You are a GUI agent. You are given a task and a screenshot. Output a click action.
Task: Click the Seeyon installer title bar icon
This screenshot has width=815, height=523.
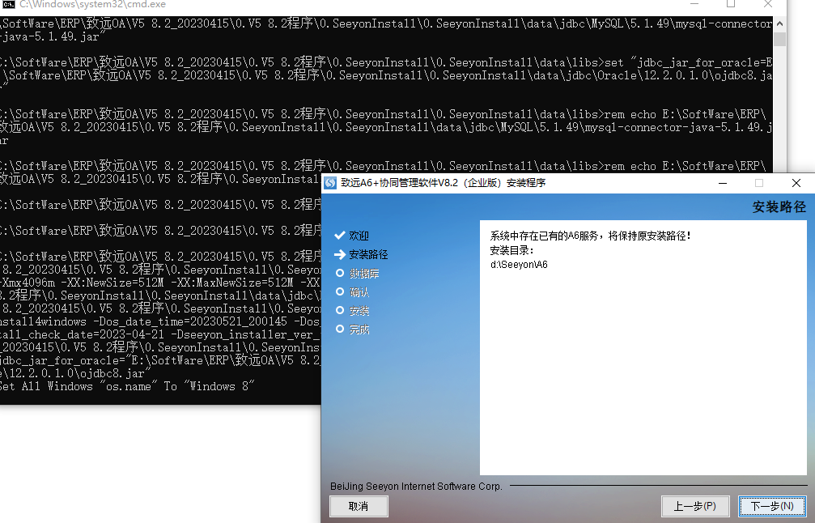coord(330,183)
